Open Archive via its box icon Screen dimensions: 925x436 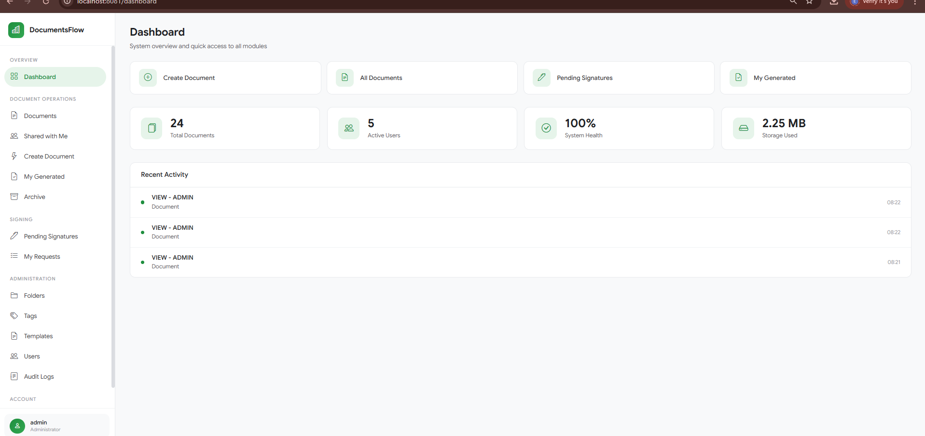tap(14, 197)
